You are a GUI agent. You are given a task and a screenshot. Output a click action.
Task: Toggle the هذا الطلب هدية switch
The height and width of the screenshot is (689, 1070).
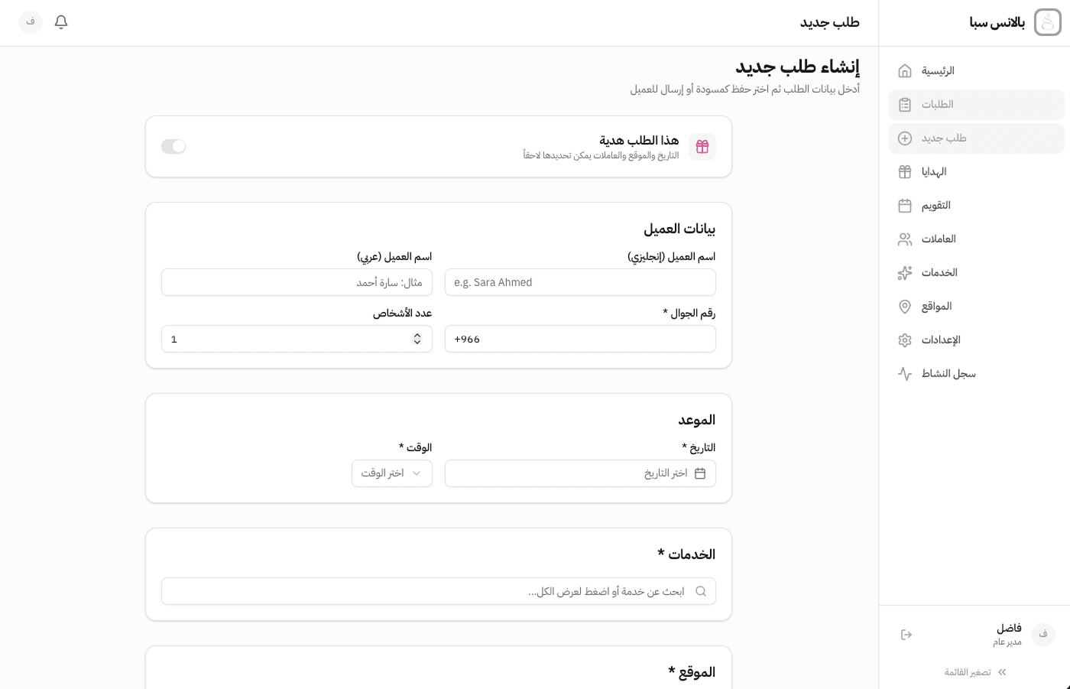173,147
